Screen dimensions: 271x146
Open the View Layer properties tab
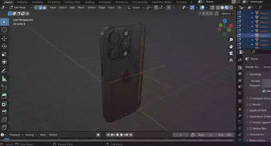[x=240, y=80]
